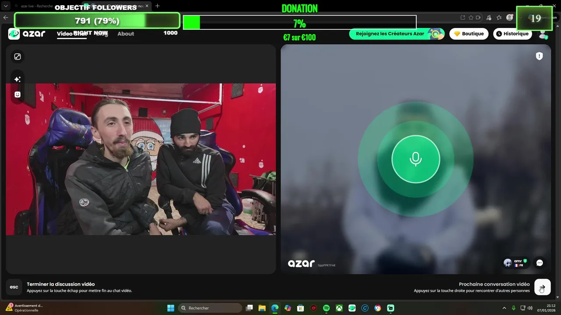The height and width of the screenshot is (315, 561).
Task: Open the browser tab list dropdown
Action: coord(6,6)
